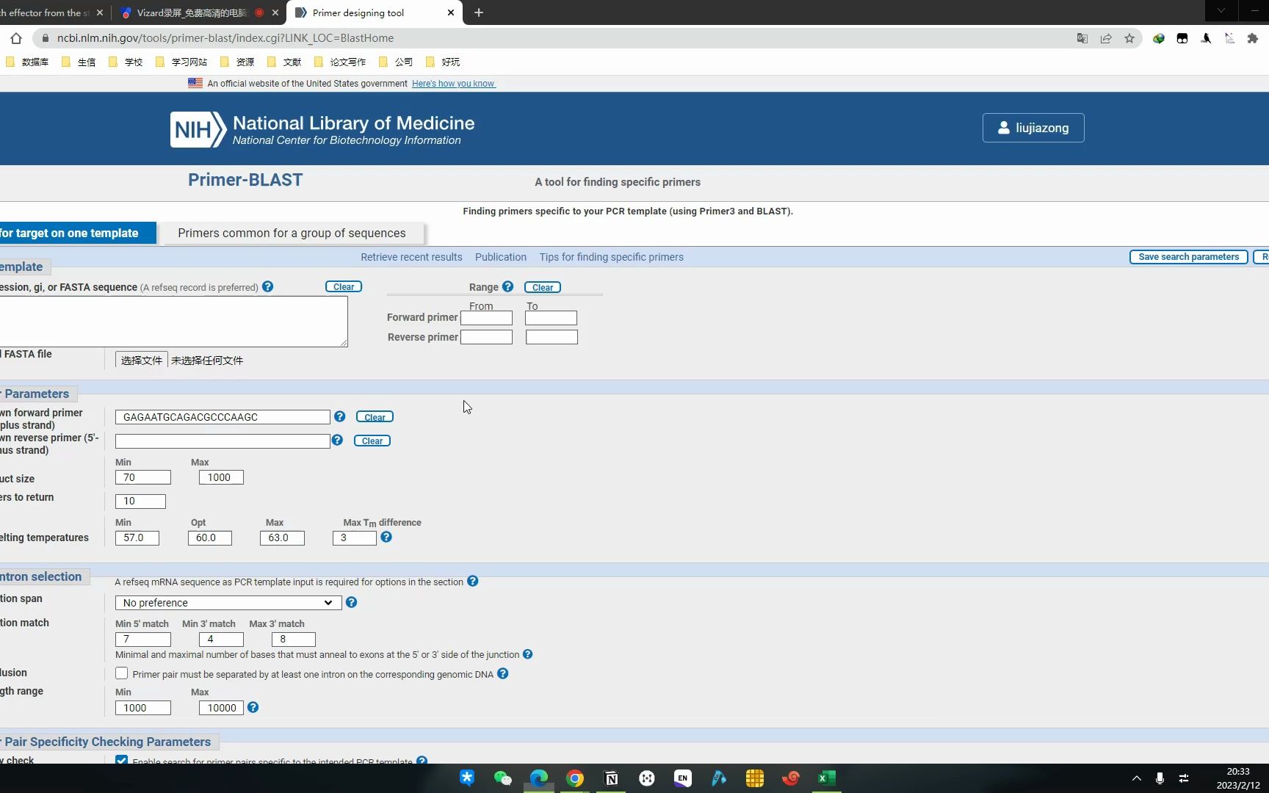1269x793 pixels.
Task: Open English input method tray icon
Action: tap(683, 778)
